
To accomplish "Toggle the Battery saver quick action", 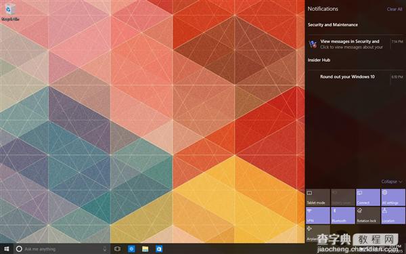I will [x=343, y=198].
